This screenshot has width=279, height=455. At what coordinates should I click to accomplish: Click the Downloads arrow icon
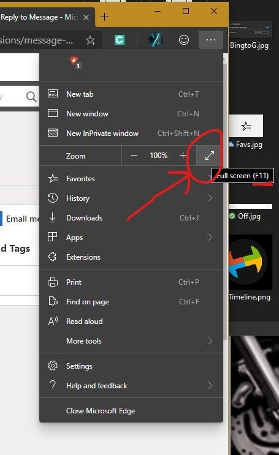[52, 217]
